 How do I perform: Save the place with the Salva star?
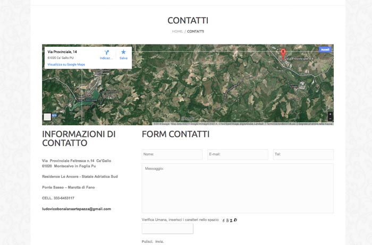coord(123,55)
